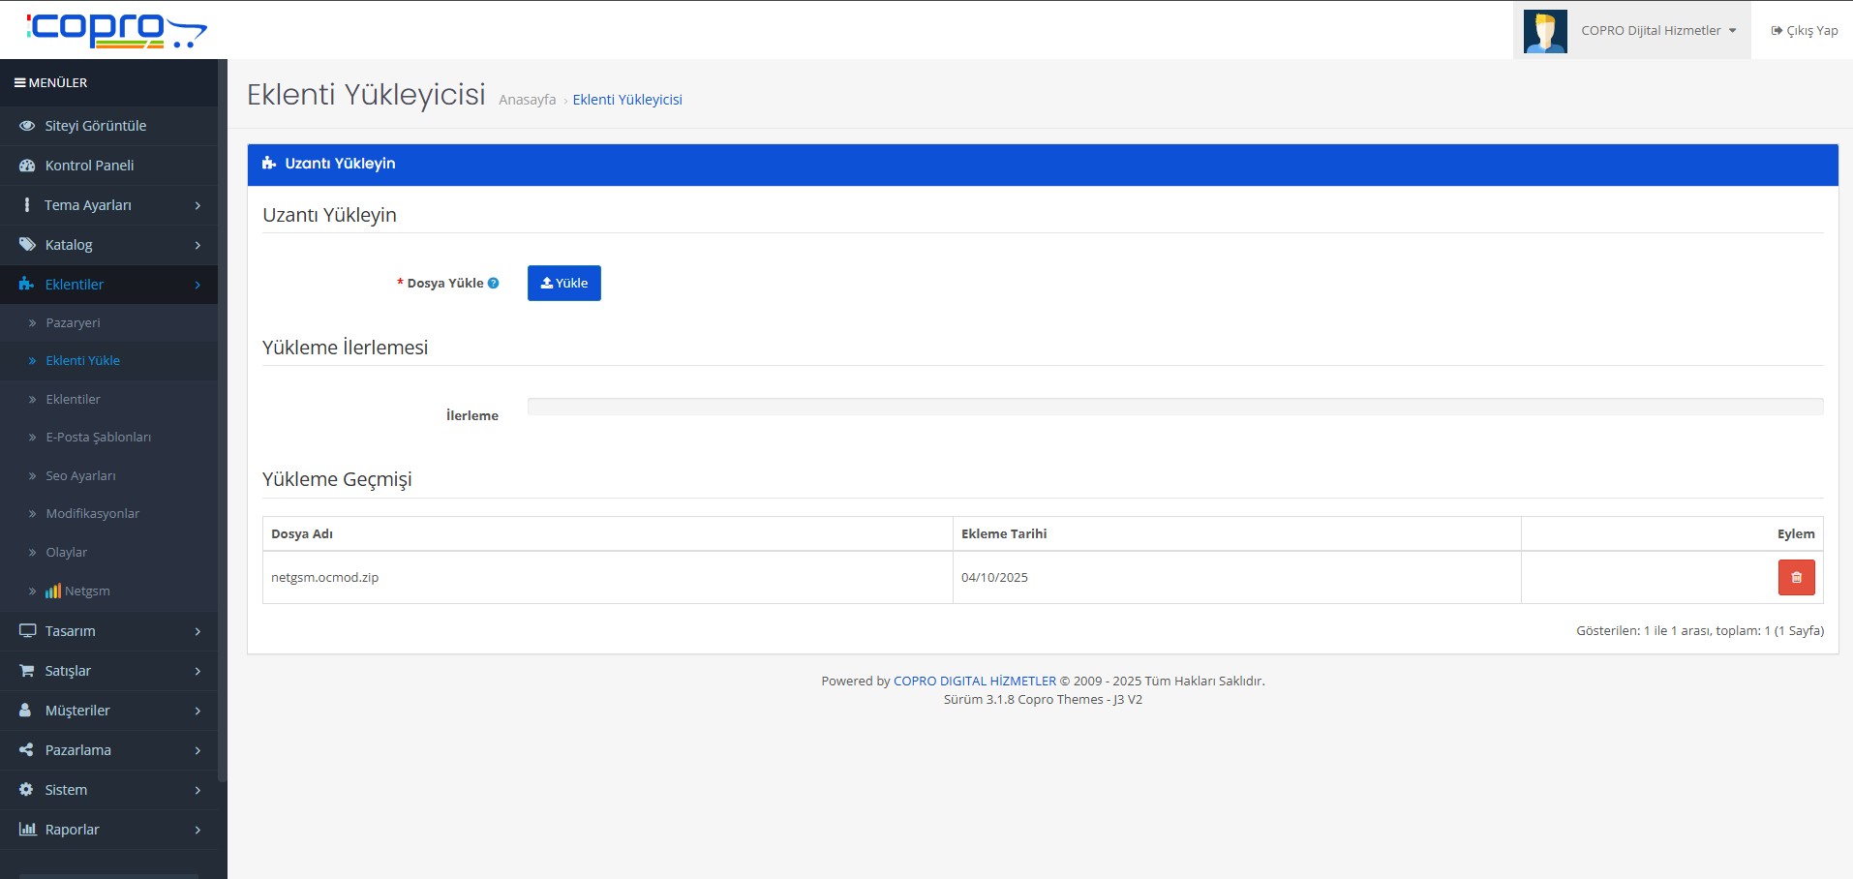Click the Copro logo in the header
This screenshot has height=879, width=1853.
coord(116,30)
